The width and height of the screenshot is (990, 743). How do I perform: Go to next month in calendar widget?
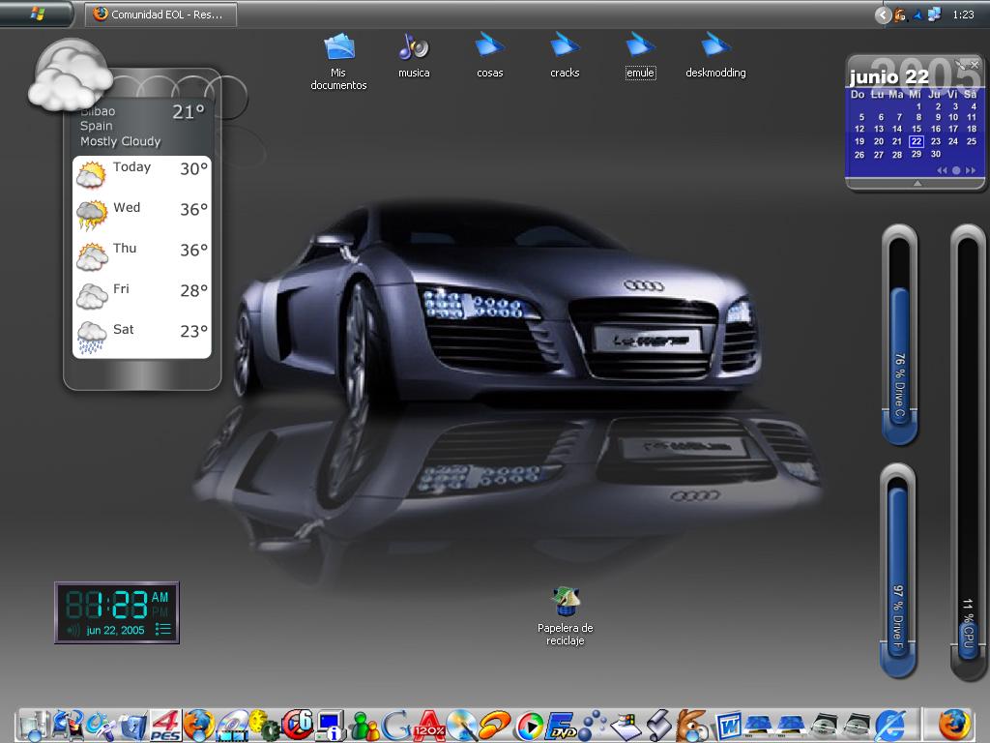971,170
